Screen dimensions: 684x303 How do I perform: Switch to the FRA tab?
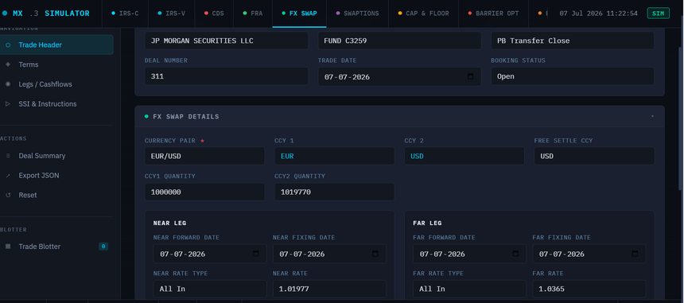[253, 14]
